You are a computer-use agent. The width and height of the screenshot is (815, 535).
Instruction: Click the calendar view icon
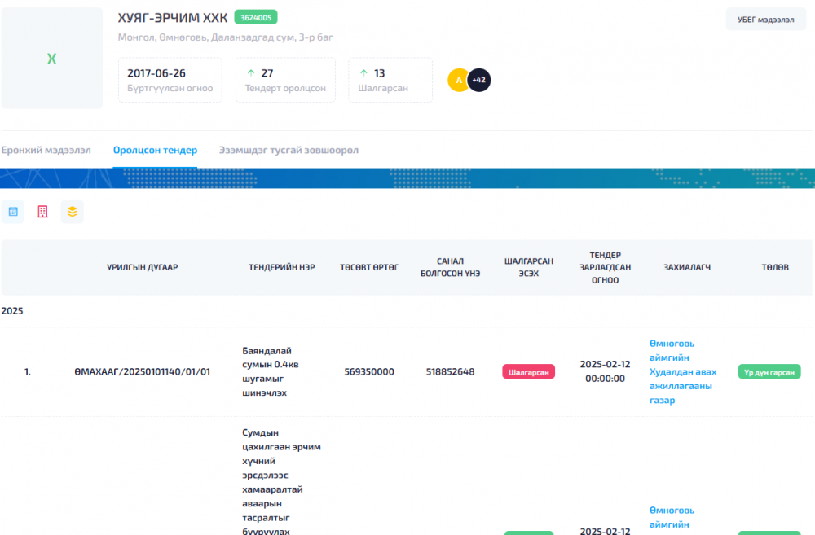[13, 212]
